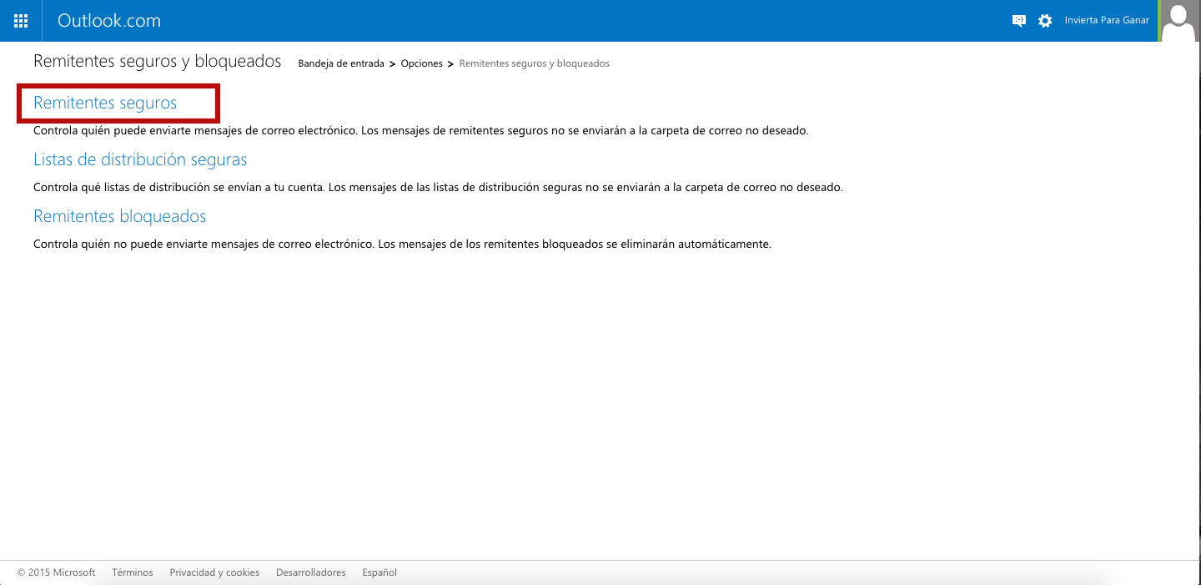Open Privacidad y cookies footer link
1201x585 pixels.
214,572
